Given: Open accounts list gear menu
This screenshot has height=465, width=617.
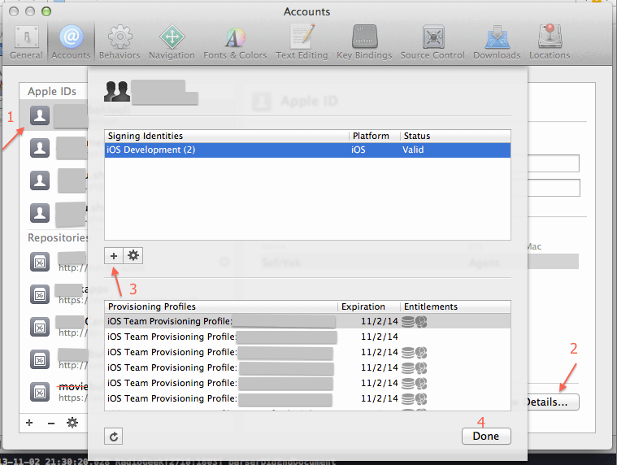Looking at the screenshot, I should pos(72,423).
